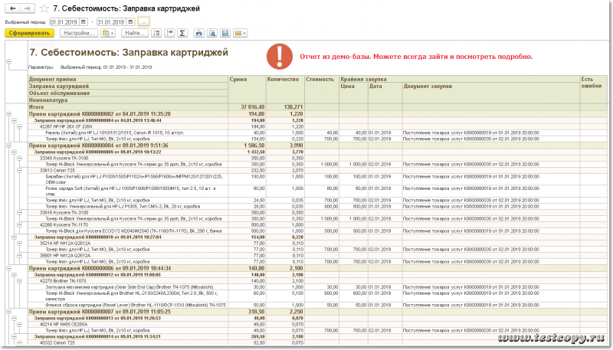
Task: Open the Настройки... report settings
Action: pyautogui.click(x=79, y=33)
